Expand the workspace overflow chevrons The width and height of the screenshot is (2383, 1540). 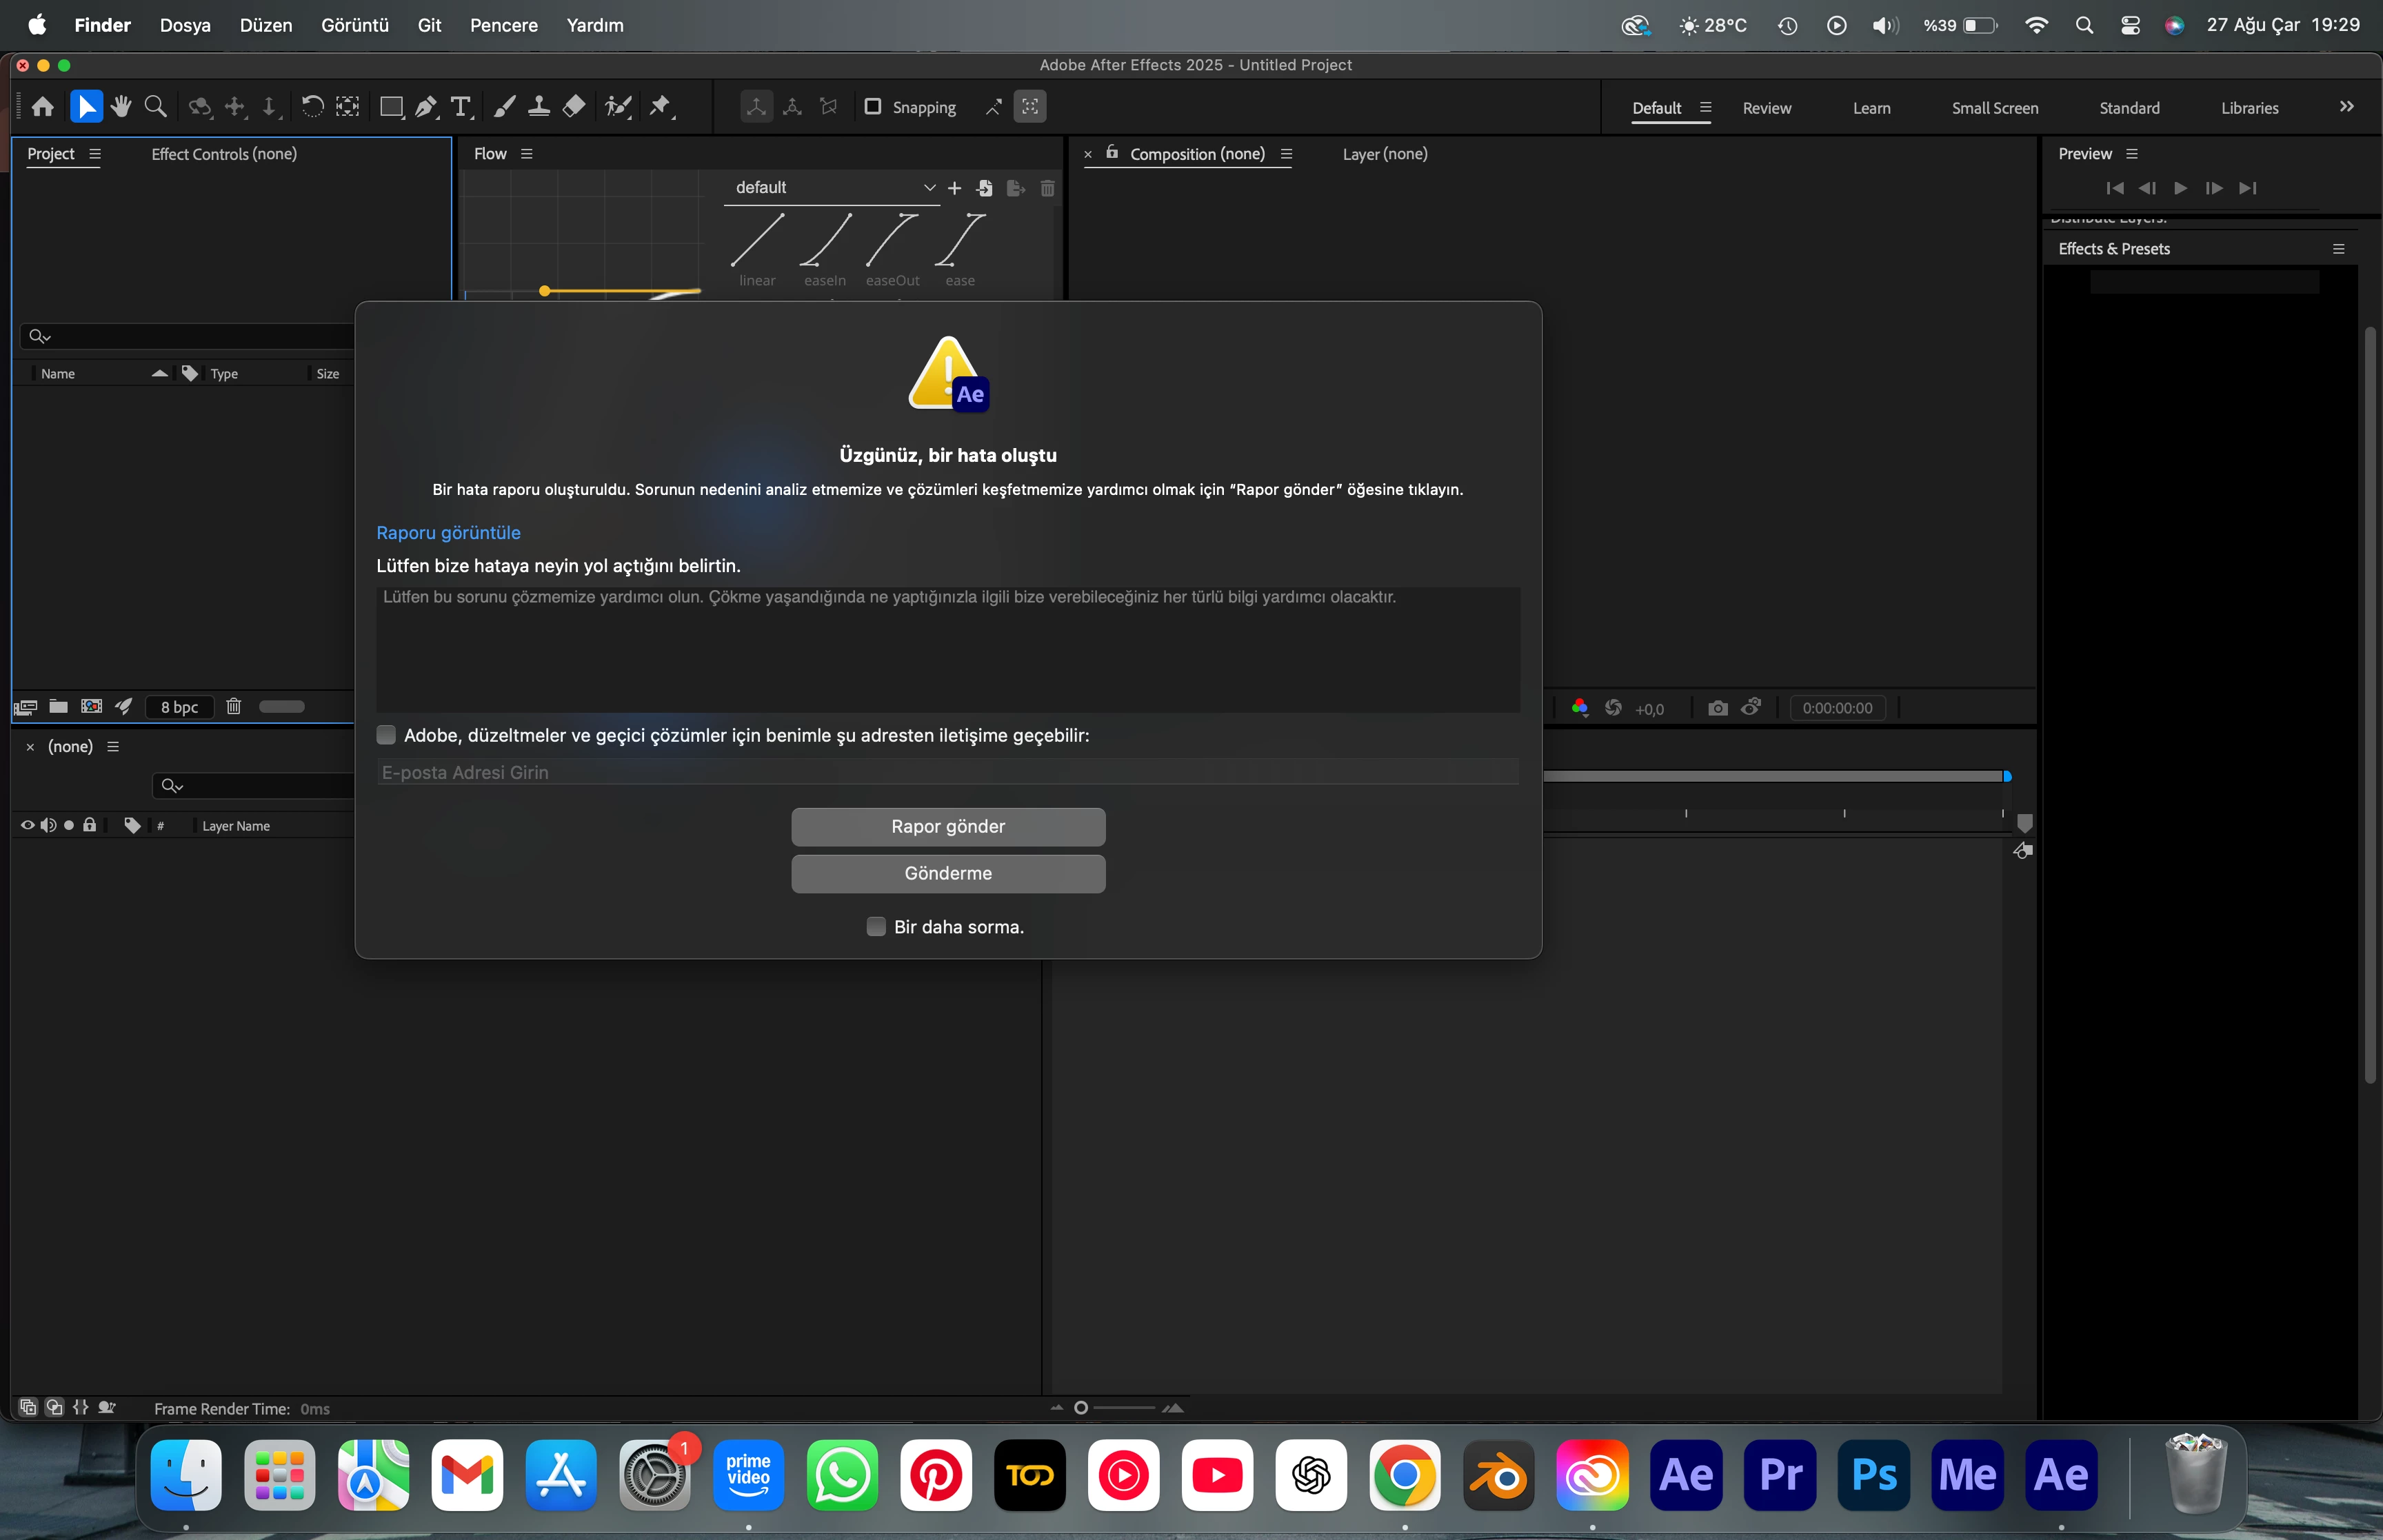click(x=2346, y=107)
